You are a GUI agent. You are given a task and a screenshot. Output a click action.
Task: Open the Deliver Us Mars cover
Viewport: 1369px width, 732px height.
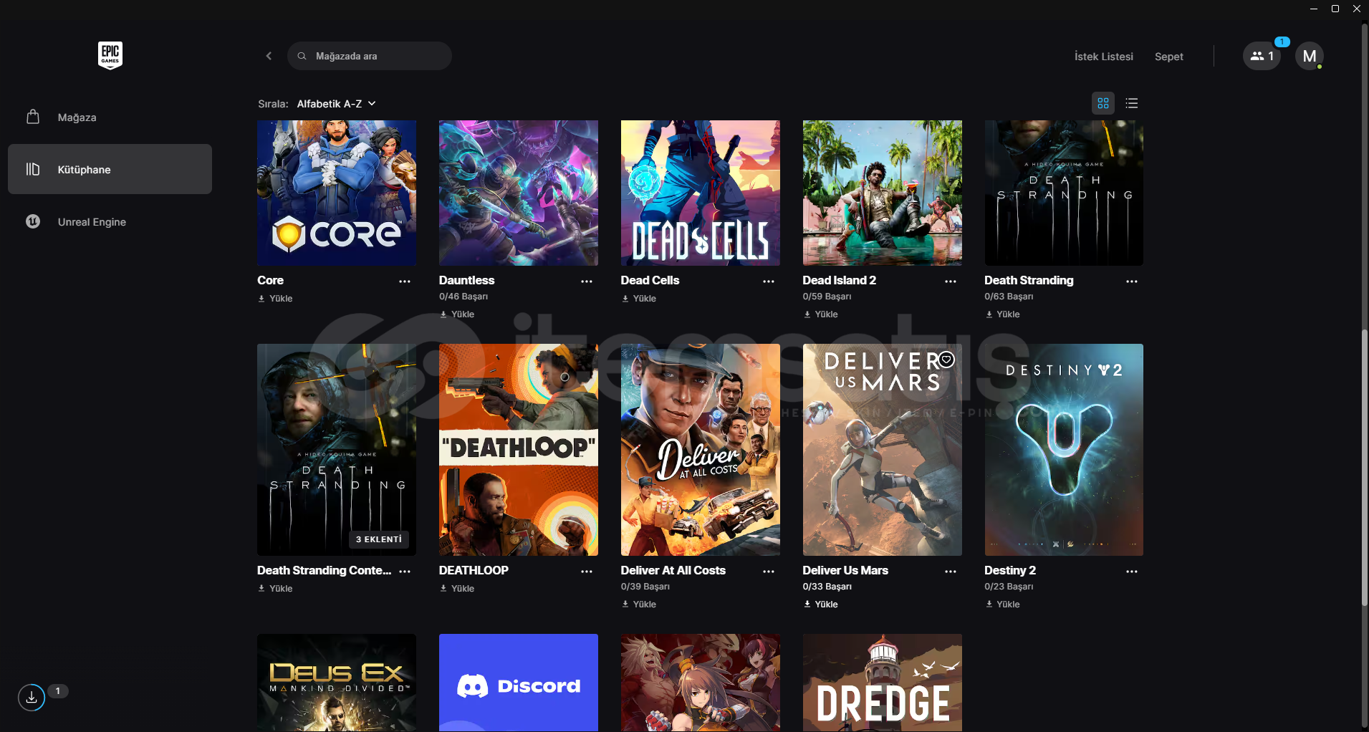[883, 450]
